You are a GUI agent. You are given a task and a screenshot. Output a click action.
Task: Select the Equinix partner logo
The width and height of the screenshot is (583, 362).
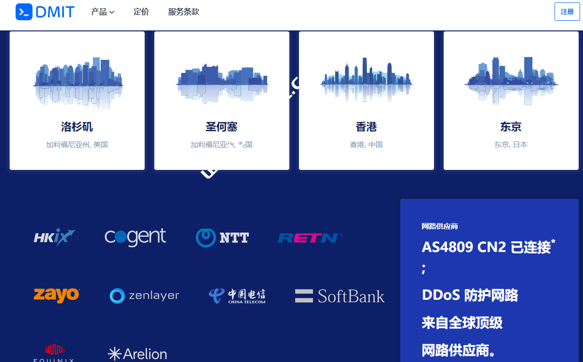(54, 352)
